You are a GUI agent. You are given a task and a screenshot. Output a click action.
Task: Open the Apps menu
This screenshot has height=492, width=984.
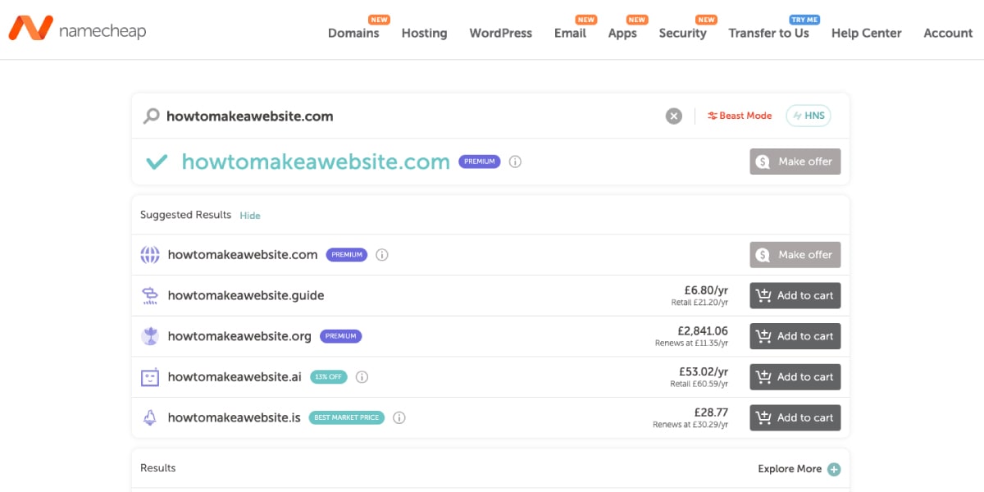[x=622, y=34]
